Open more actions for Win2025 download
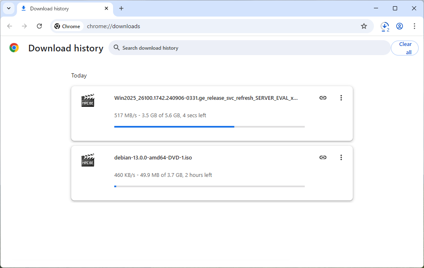This screenshot has width=424, height=268. (341, 98)
